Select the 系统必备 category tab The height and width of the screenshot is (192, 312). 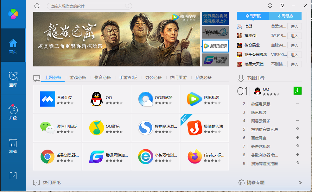point(203,77)
